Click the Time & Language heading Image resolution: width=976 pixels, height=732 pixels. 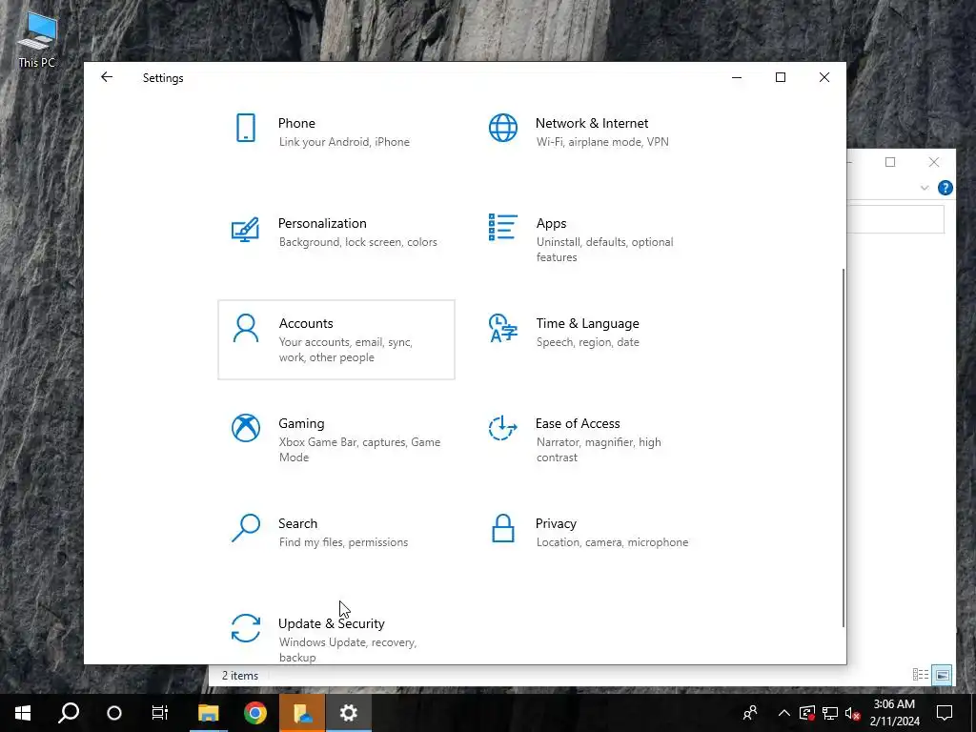click(x=587, y=324)
